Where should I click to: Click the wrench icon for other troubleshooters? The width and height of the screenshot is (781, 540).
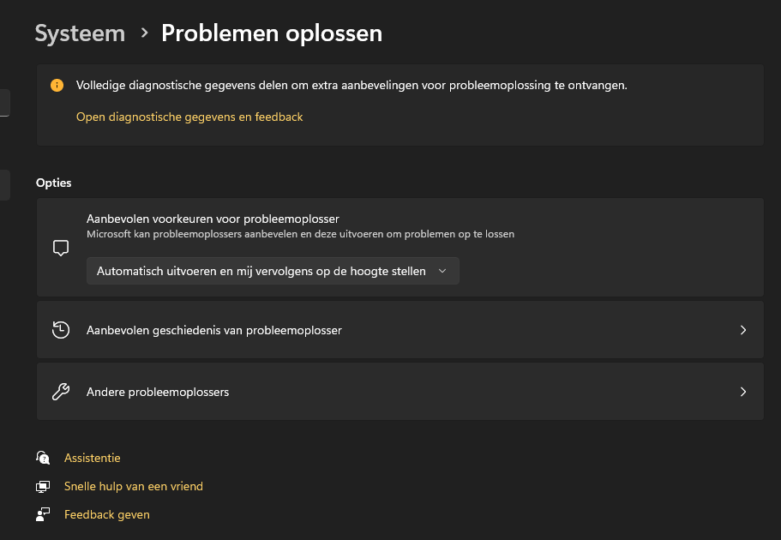61,392
